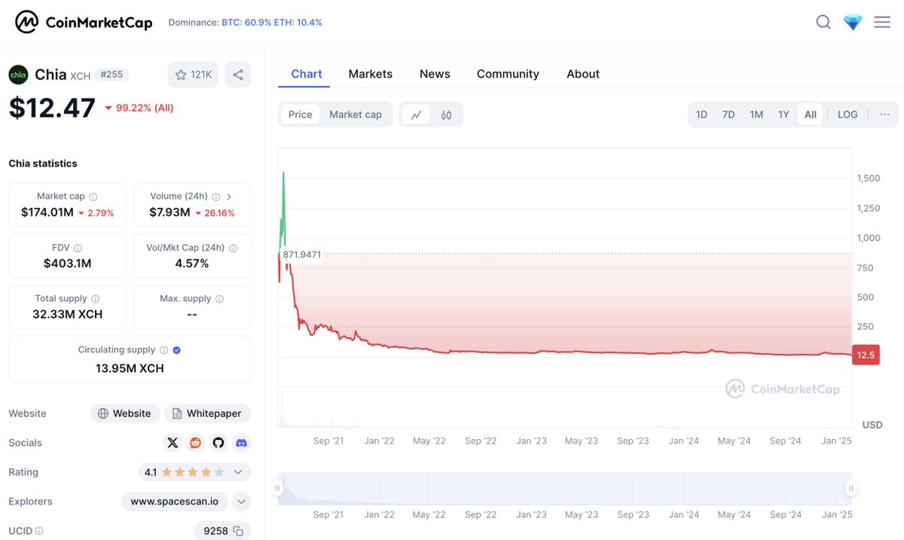This screenshot has width=904, height=540.
Task: Switch to the Markets tab
Action: [x=370, y=74]
